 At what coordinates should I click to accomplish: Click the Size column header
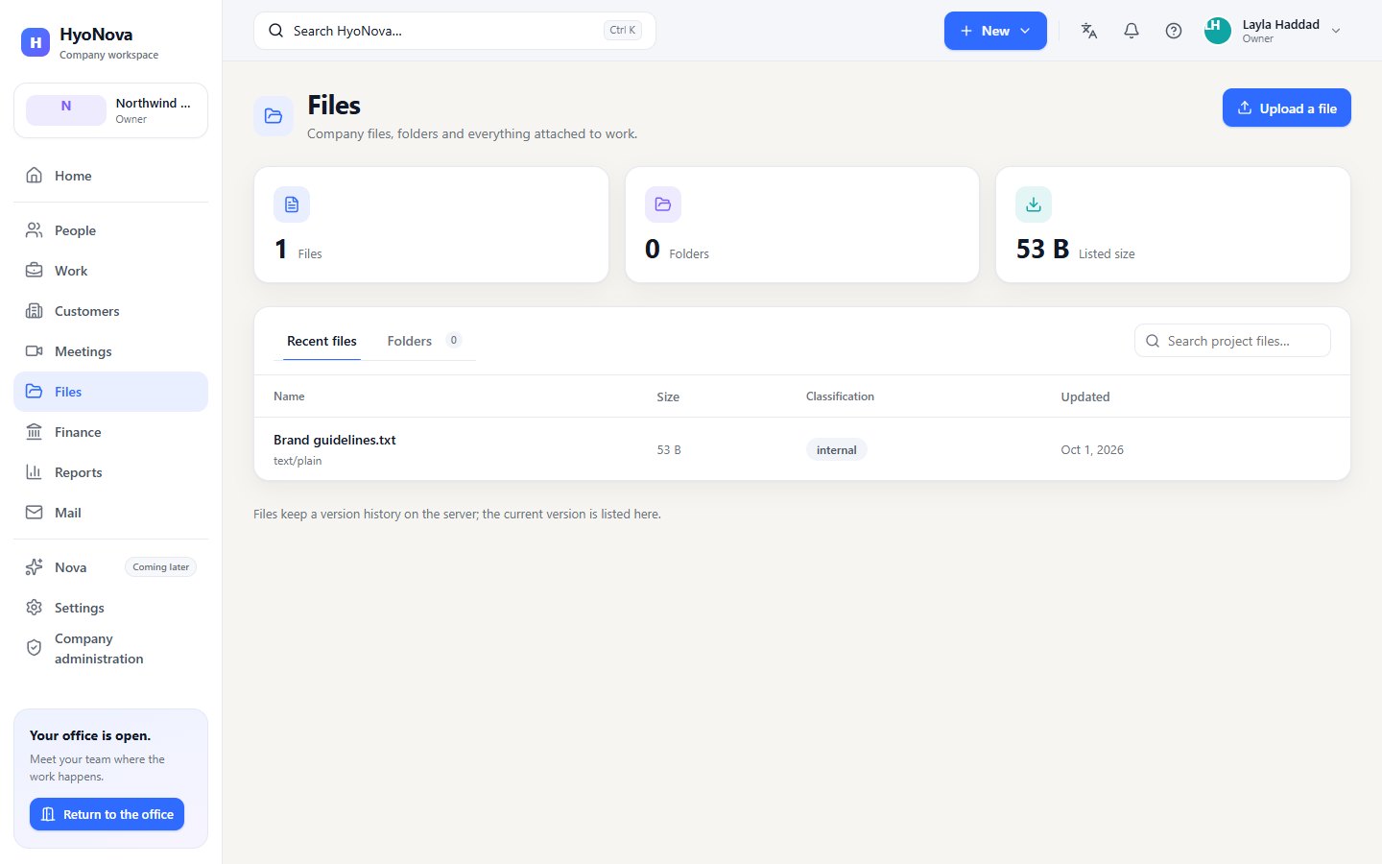[668, 396]
